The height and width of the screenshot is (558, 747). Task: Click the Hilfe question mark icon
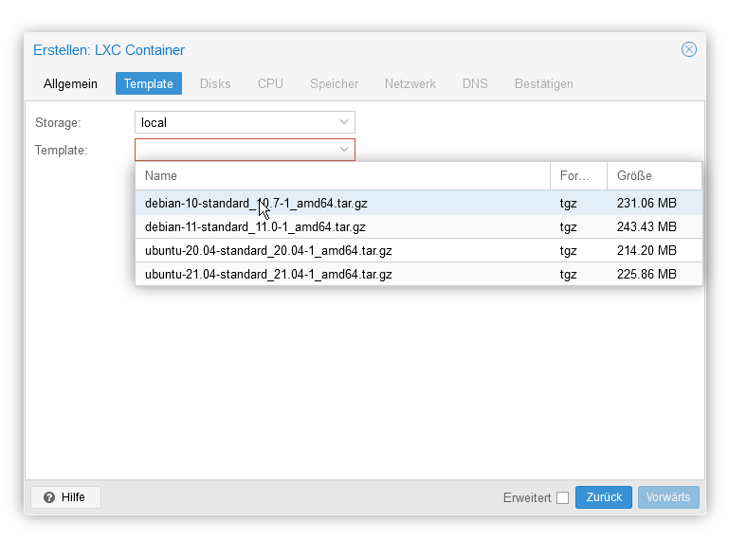49,497
